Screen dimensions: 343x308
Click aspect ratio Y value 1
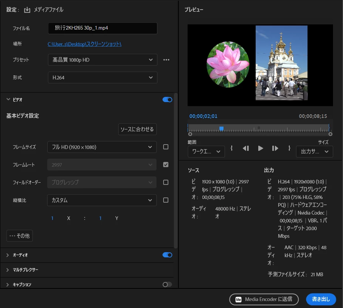100,218
